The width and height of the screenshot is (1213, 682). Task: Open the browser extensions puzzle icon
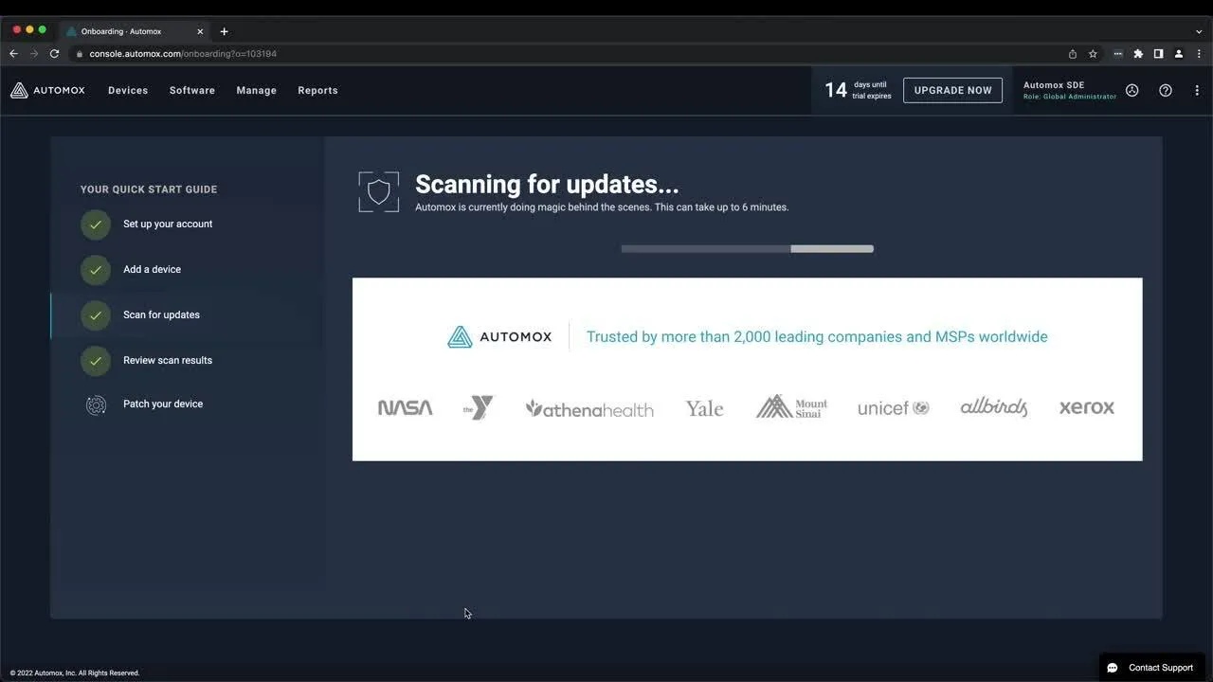pyautogui.click(x=1138, y=54)
